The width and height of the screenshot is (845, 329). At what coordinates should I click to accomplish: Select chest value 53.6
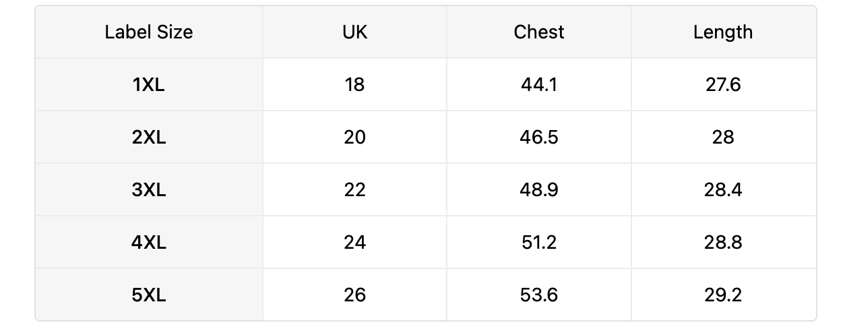click(539, 295)
